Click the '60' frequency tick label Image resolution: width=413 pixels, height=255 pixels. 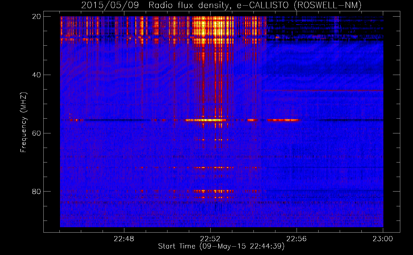pyautogui.click(x=36, y=133)
